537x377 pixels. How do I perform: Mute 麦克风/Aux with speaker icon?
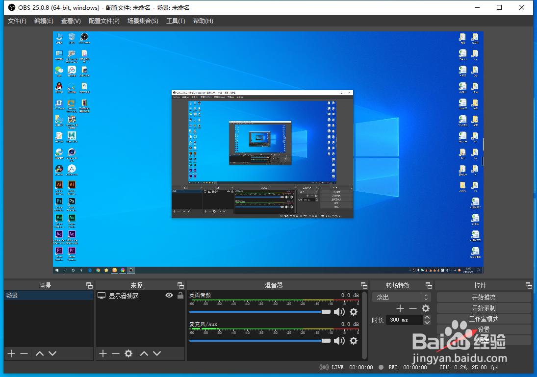click(339, 341)
